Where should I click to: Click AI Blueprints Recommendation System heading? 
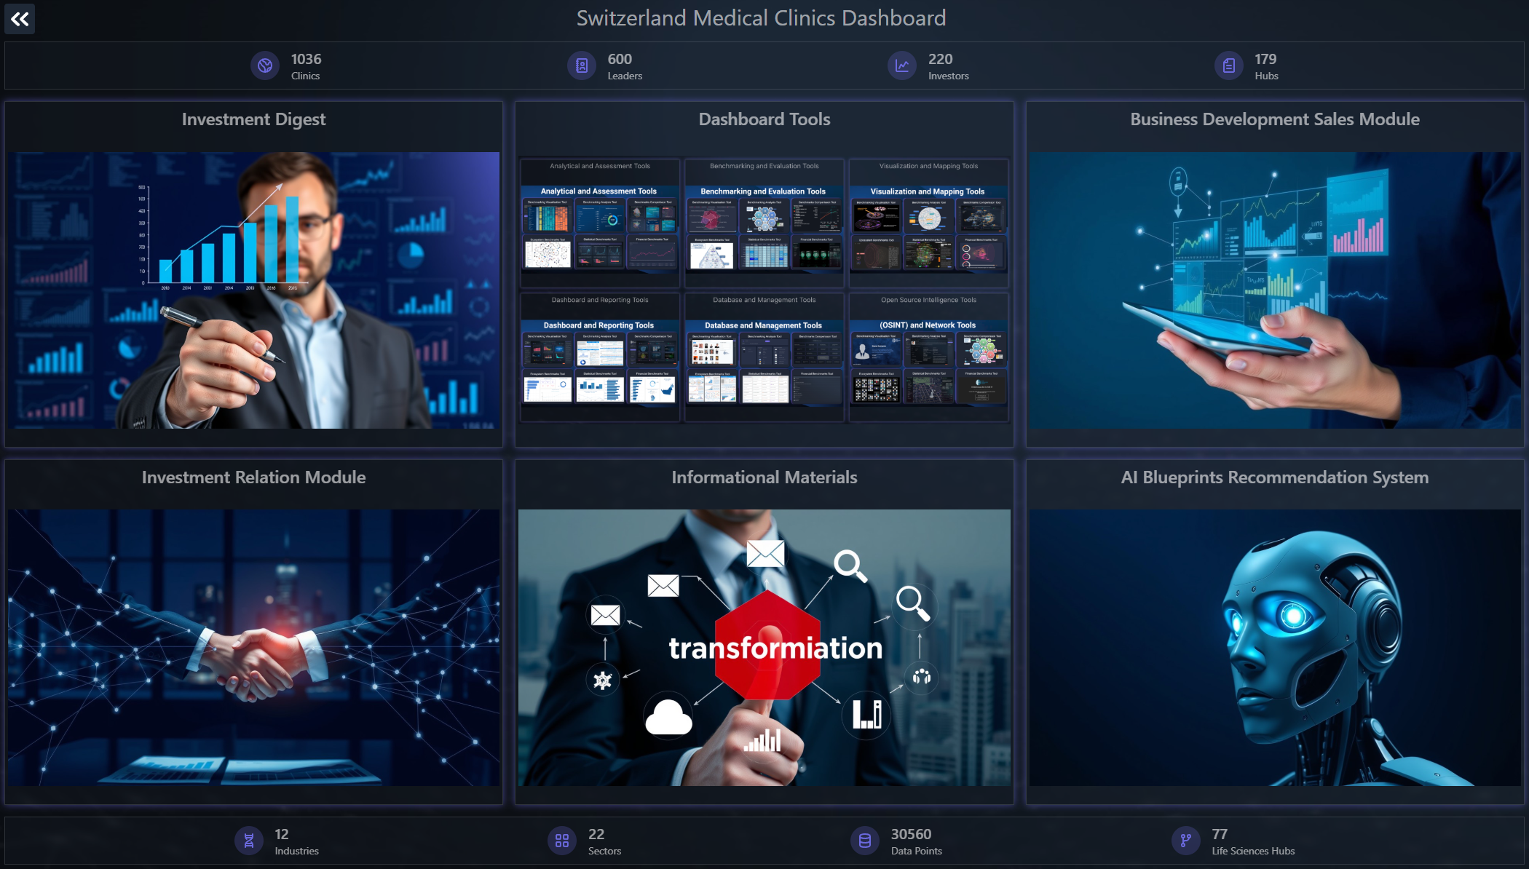pos(1274,477)
